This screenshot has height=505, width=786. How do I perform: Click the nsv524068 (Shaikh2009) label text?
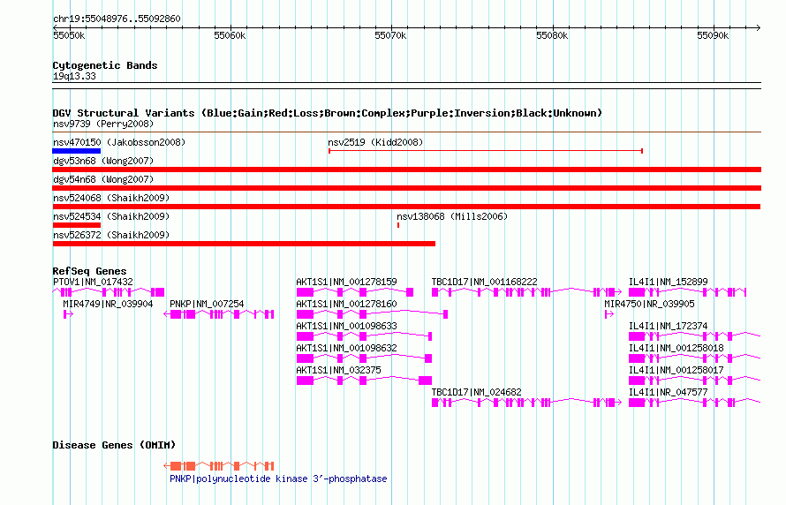tap(111, 198)
